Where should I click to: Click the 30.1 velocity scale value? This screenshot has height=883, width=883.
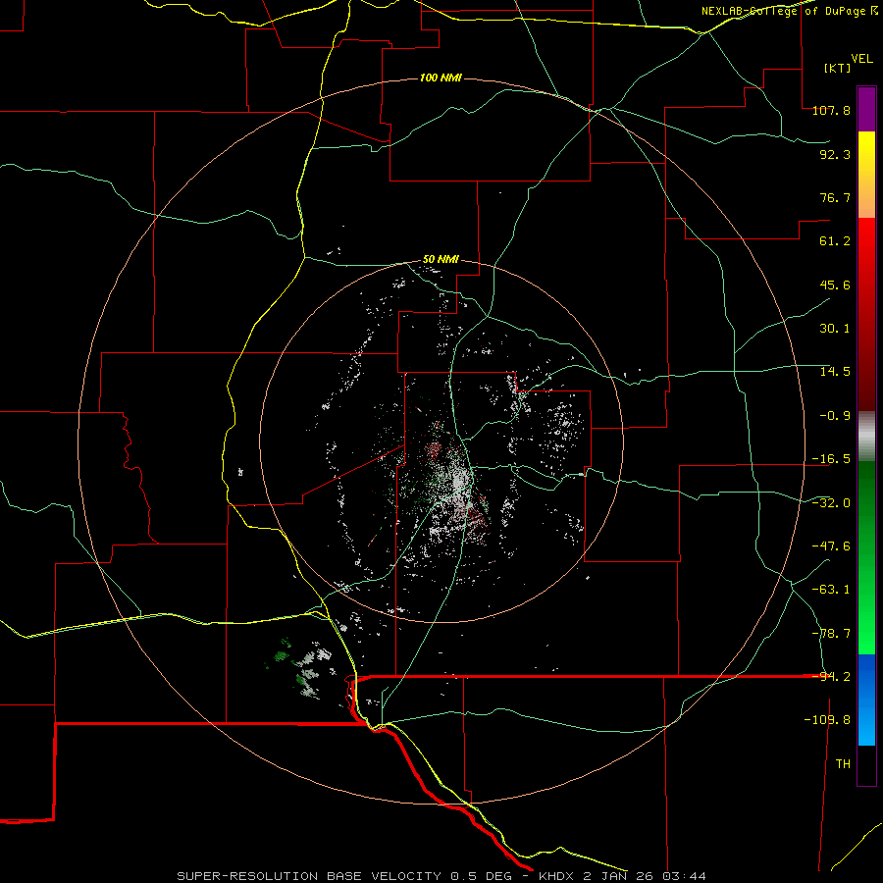pos(835,329)
